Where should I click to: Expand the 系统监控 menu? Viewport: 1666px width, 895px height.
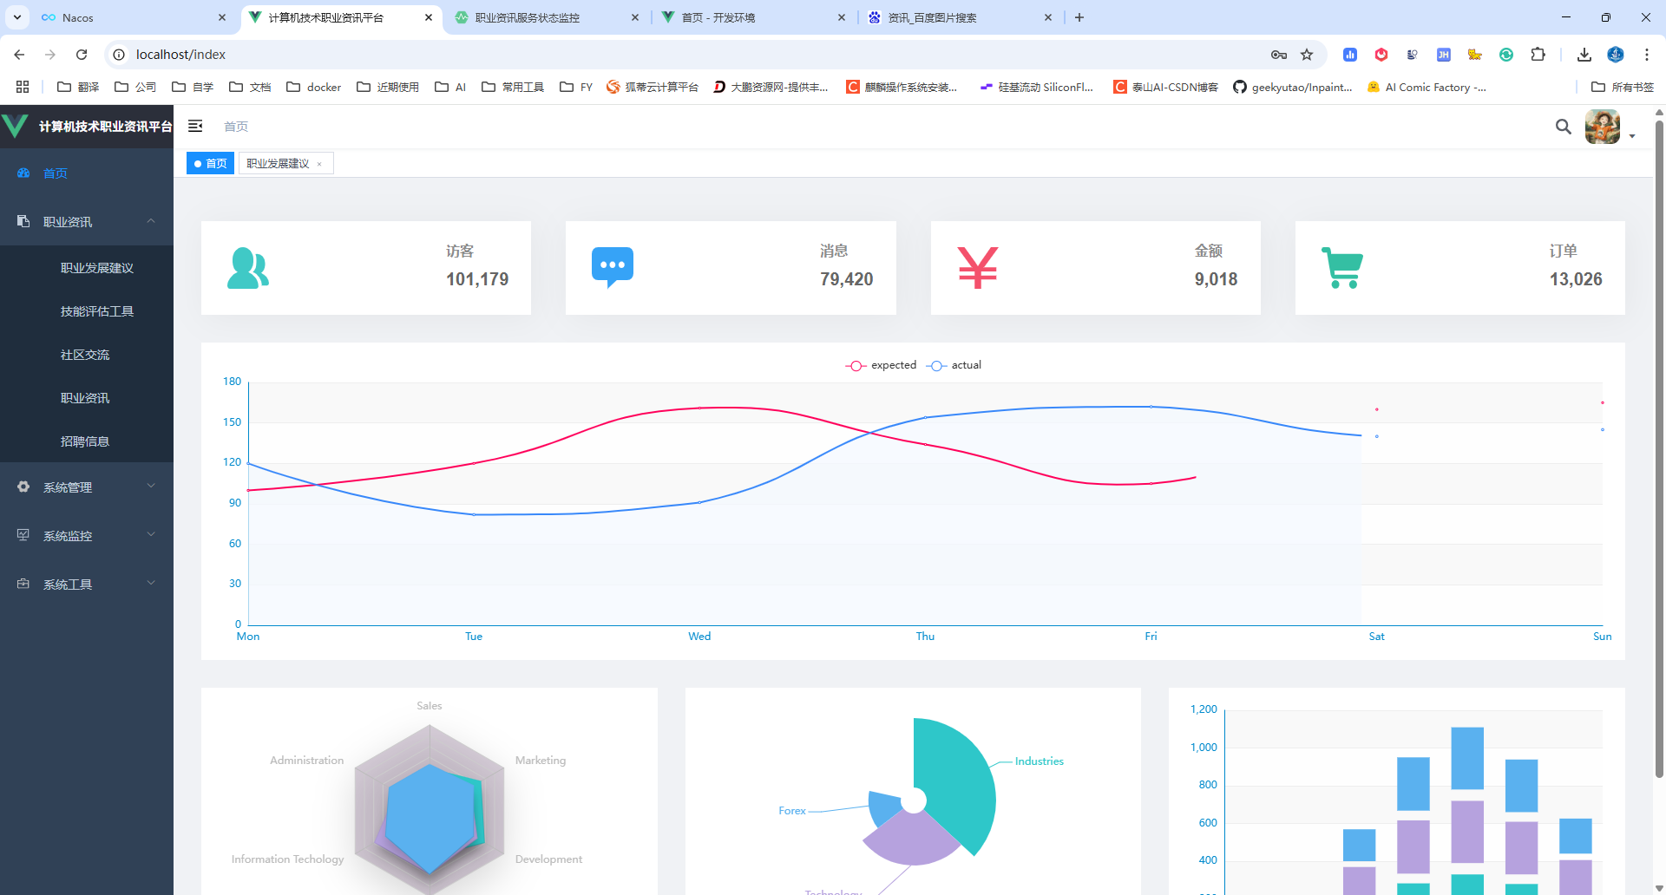(87, 536)
